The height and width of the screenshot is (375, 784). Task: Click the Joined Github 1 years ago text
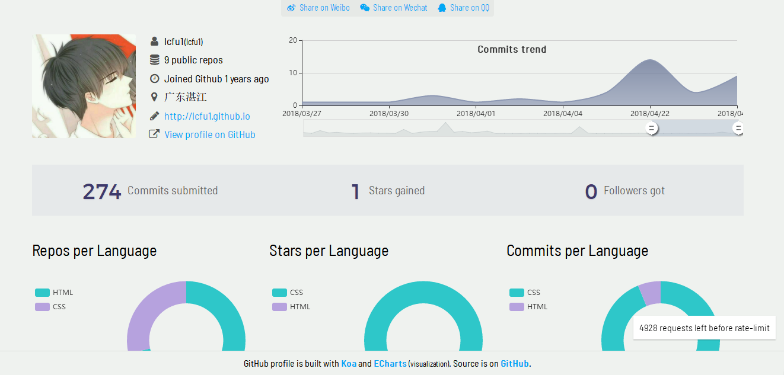pyautogui.click(x=216, y=79)
